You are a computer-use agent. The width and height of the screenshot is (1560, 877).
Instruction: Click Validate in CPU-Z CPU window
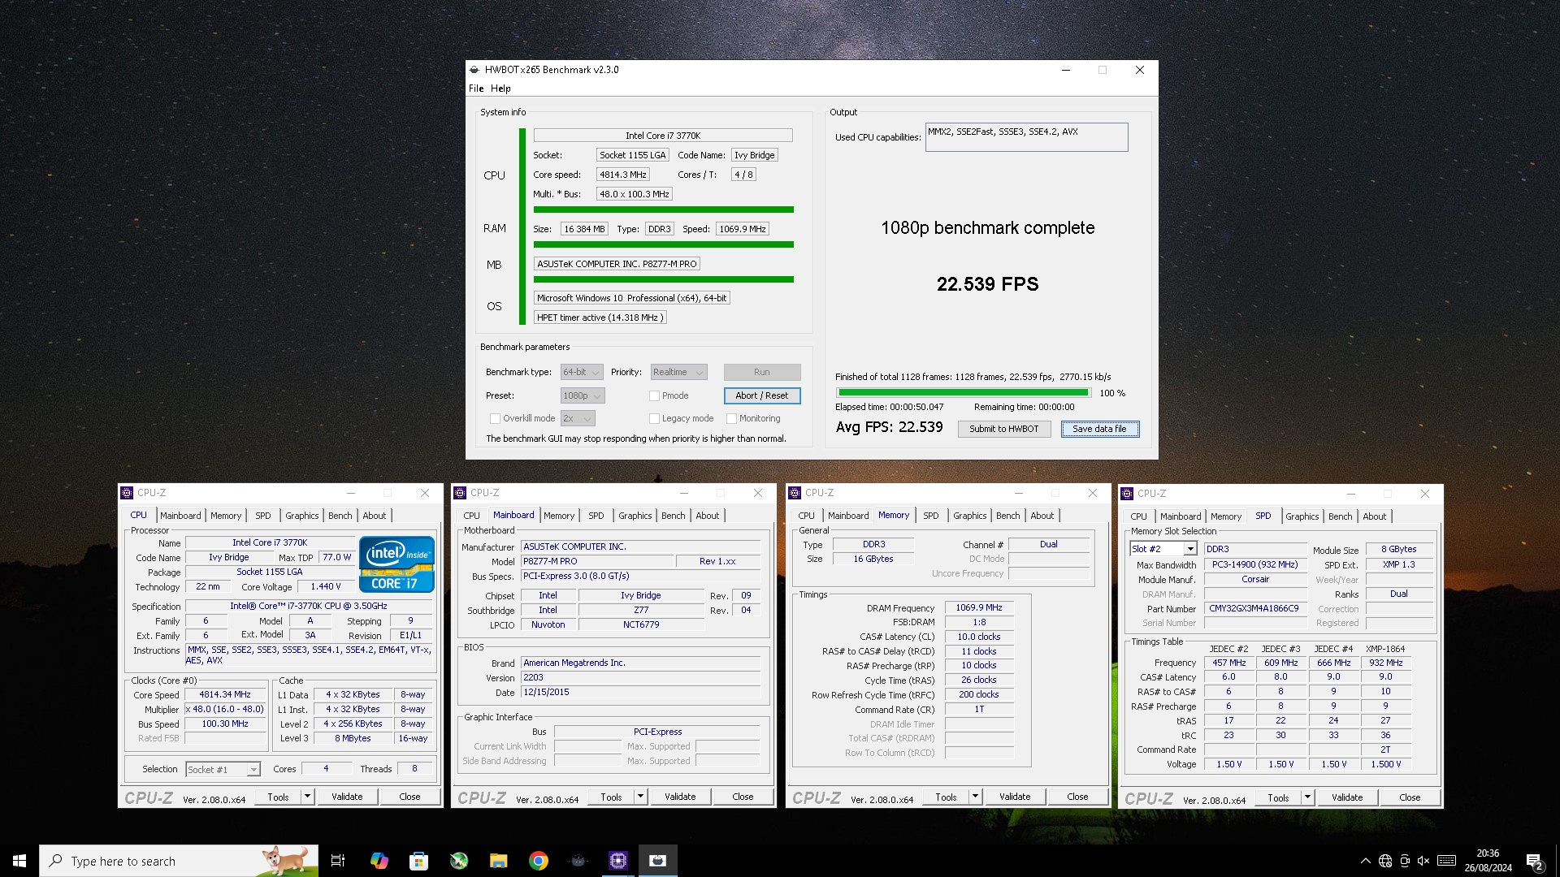347,797
